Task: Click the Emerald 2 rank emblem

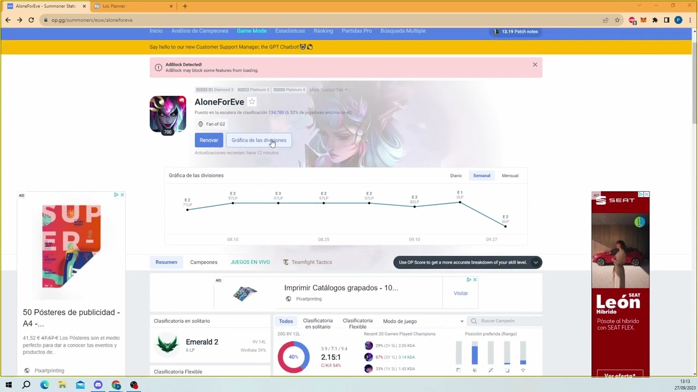Action: (167, 346)
